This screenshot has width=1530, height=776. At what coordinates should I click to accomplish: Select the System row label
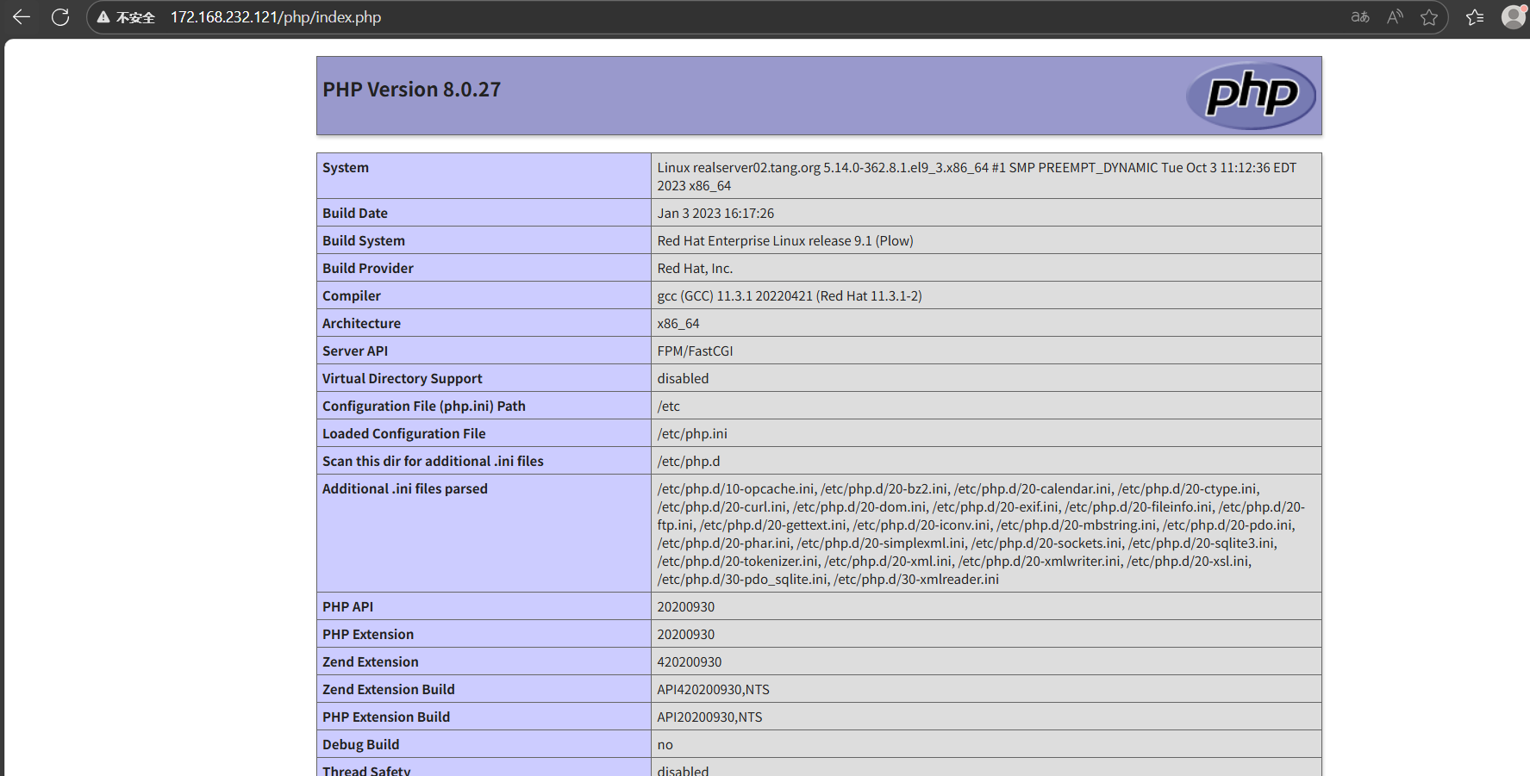pyautogui.click(x=346, y=168)
